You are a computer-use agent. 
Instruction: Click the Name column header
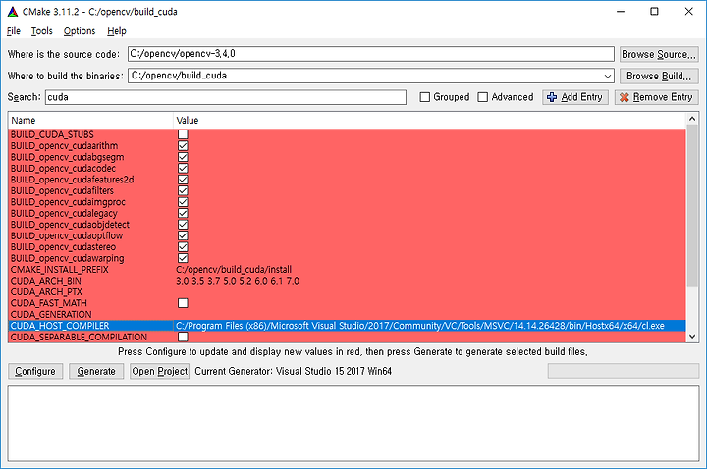click(x=90, y=121)
